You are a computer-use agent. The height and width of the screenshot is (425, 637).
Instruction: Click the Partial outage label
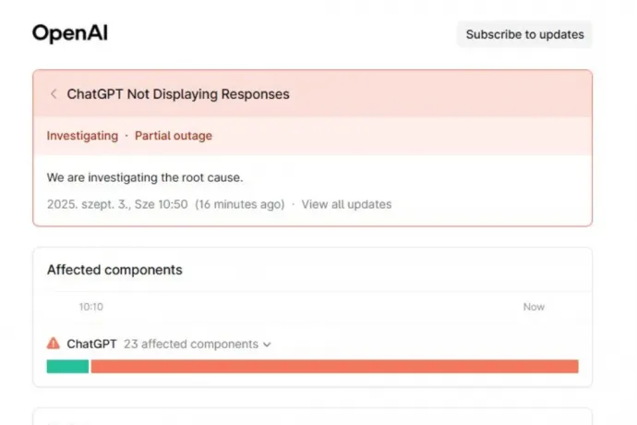(x=174, y=136)
